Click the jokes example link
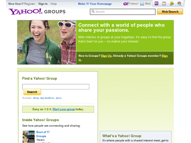This screenshot has width=191, height=143. [x=58, y=98]
